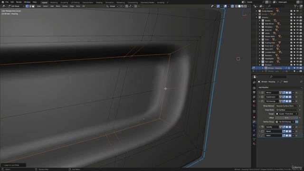The height and width of the screenshot is (171, 304).
Task: Open the File menu
Action: click(x=7, y=2)
